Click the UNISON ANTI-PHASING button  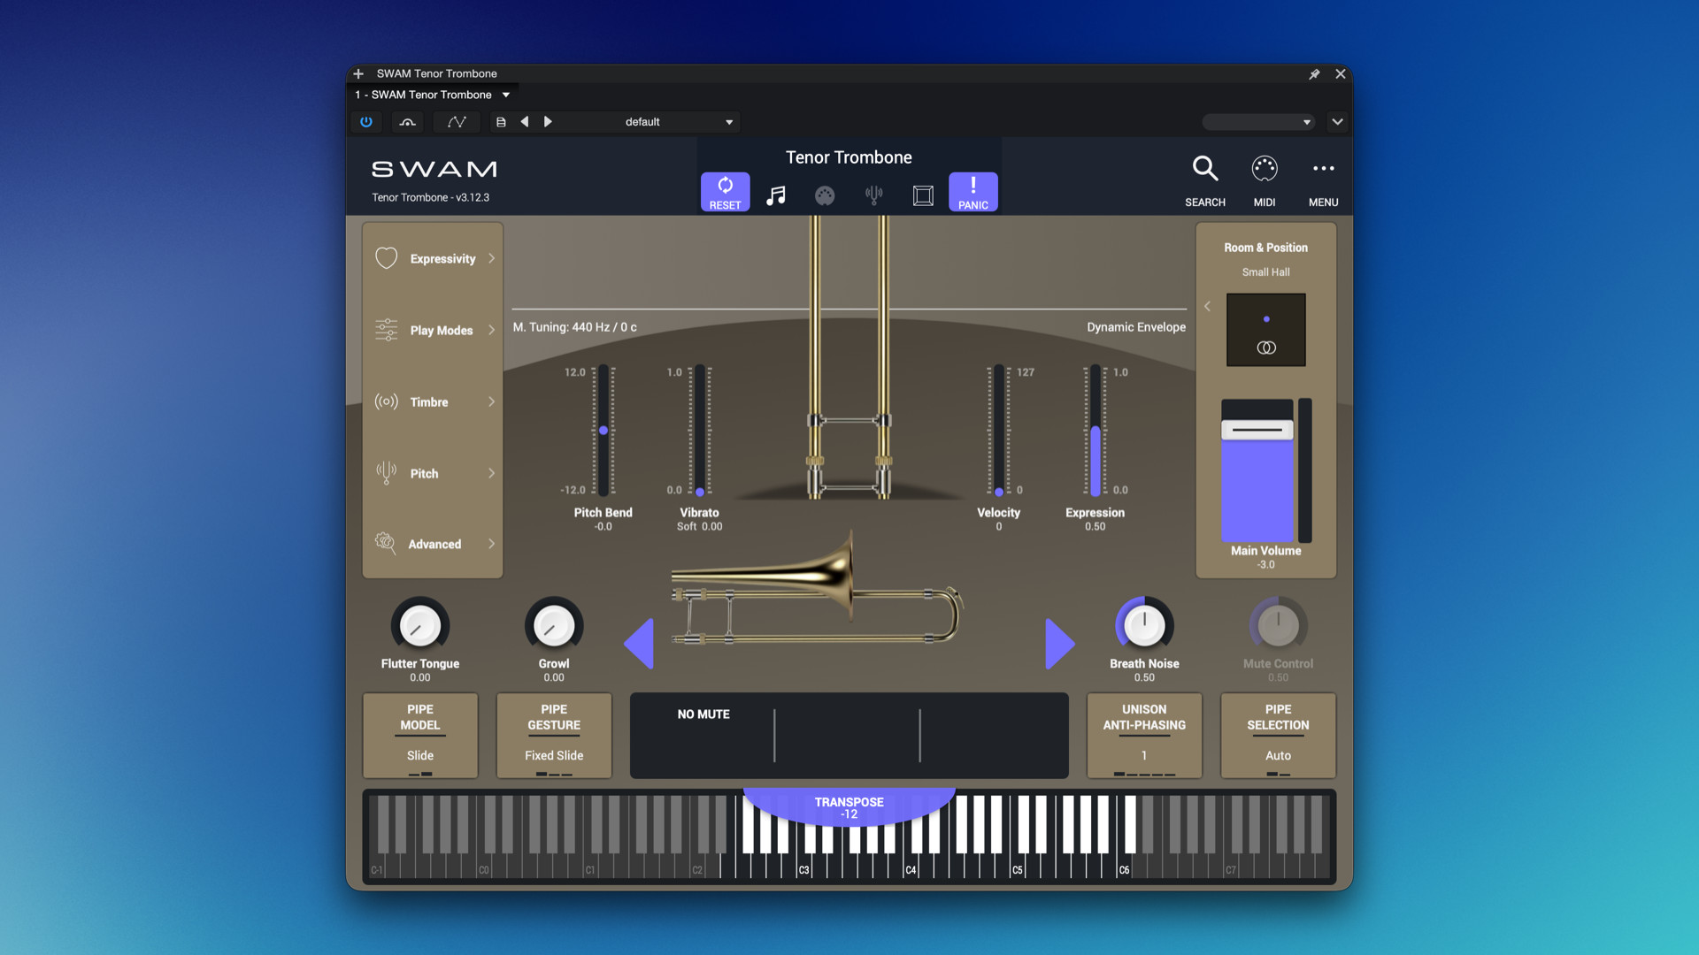coord(1144,736)
